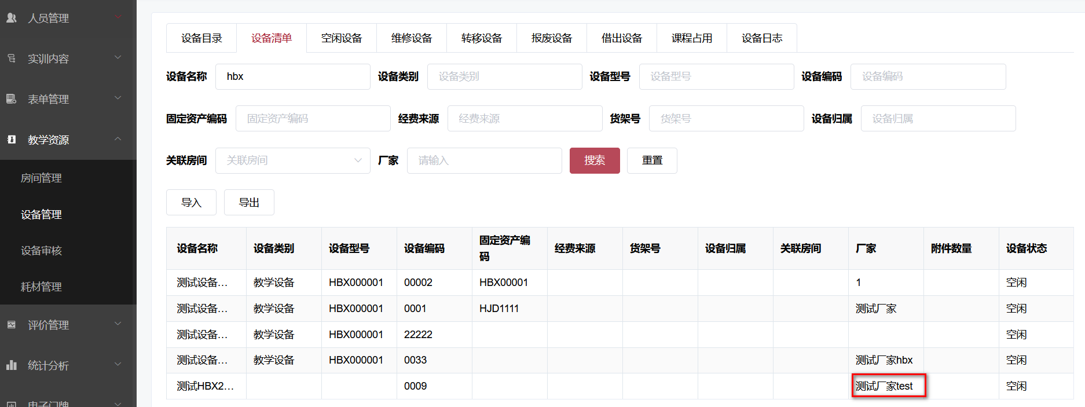Open 耗材管理 in the sidebar
Screen dimensions: 1085x407
pos(41,287)
